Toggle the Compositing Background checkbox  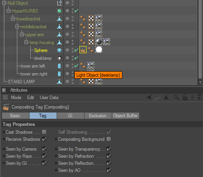pyautogui.click(x=109, y=139)
